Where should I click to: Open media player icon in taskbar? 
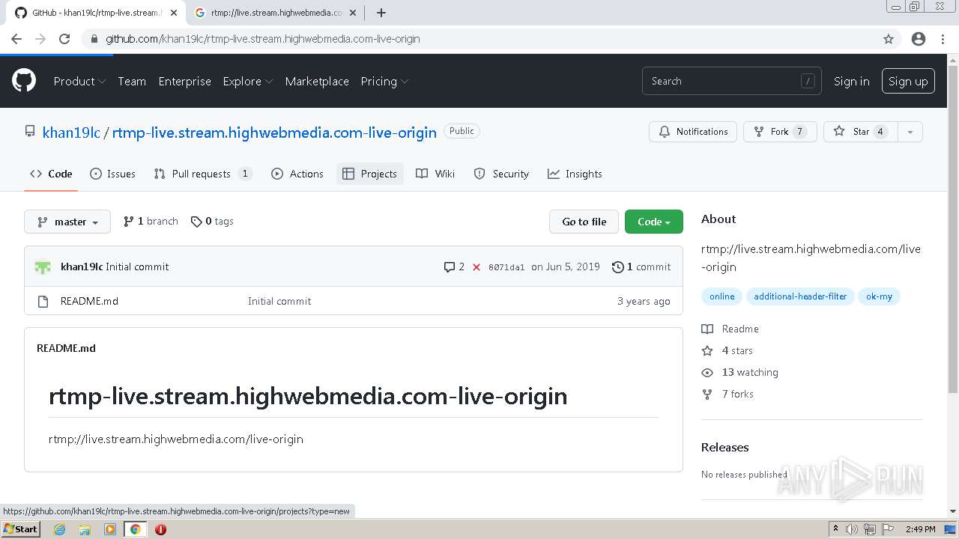tap(110, 529)
